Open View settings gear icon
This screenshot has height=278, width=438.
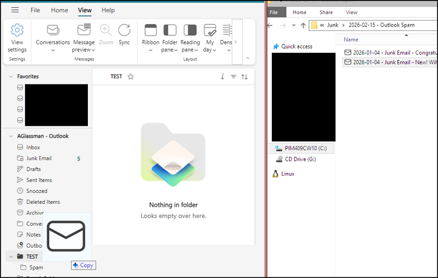pyautogui.click(x=17, y=30)
